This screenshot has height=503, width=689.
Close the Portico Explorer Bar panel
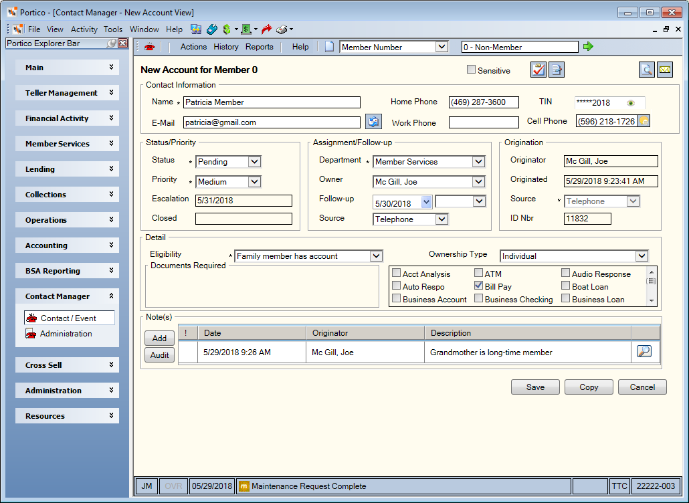click(123, 43)
